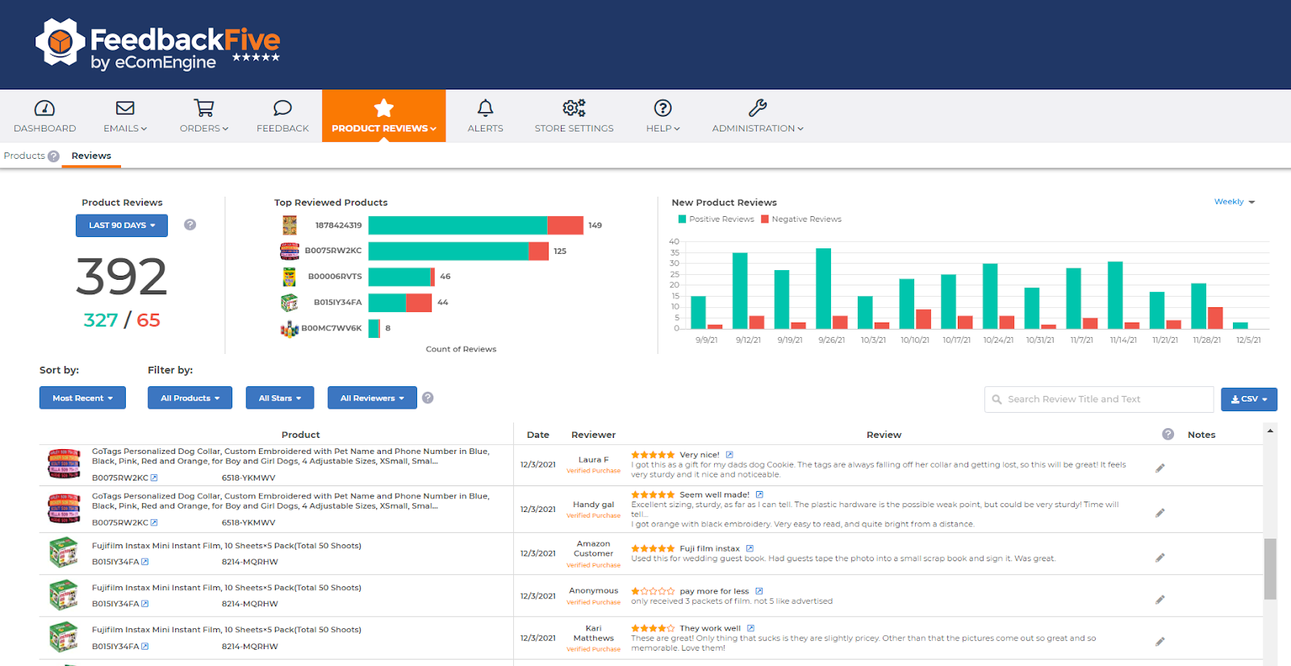Click the Alerts bell icon
The height and width of the screenshot is (666, 1291).
pyautogui.click(x=485, y=108)
